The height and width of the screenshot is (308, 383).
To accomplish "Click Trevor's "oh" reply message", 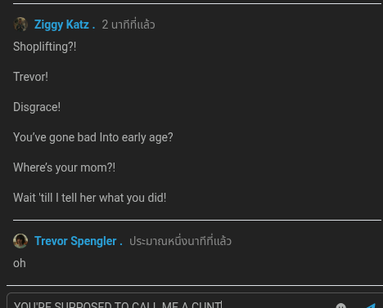I will coord(20,263).
